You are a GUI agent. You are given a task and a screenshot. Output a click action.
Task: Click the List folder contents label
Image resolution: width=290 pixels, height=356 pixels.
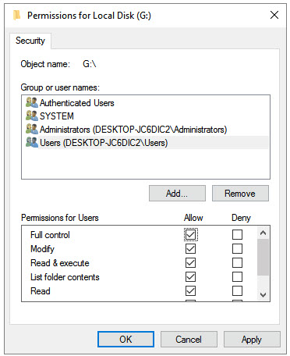click(65, 277)
